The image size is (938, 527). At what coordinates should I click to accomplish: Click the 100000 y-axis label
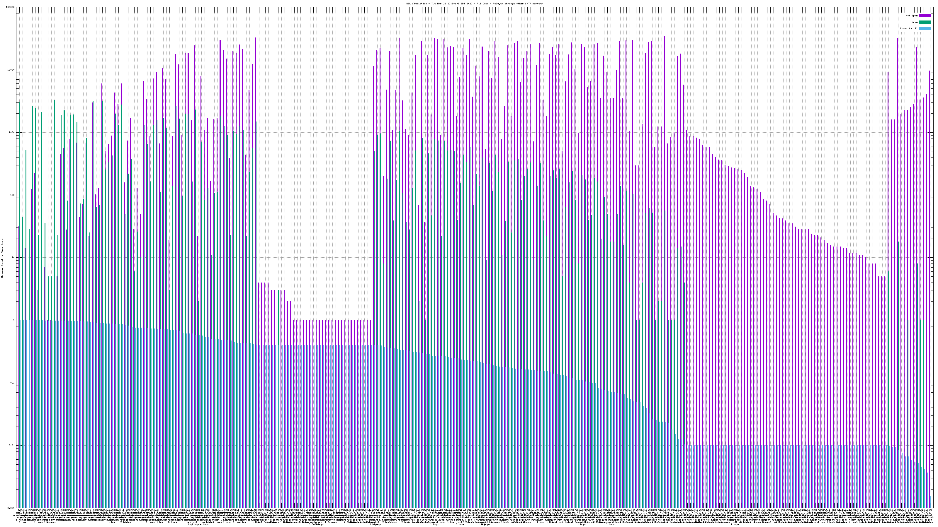click(x=11, y=7)
